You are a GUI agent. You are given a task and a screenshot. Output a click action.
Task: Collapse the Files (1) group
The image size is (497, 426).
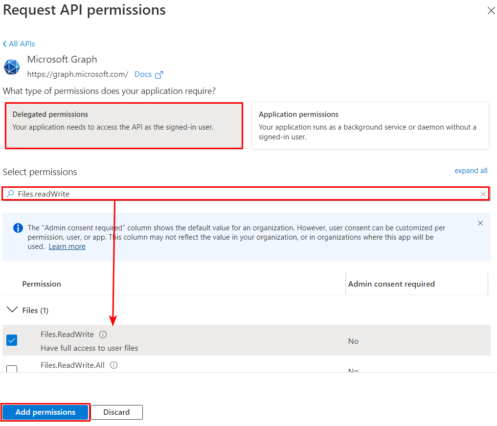[x=12, y=310]
